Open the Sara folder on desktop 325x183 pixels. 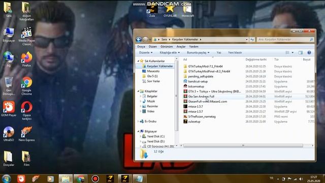(x=8, y=9)
